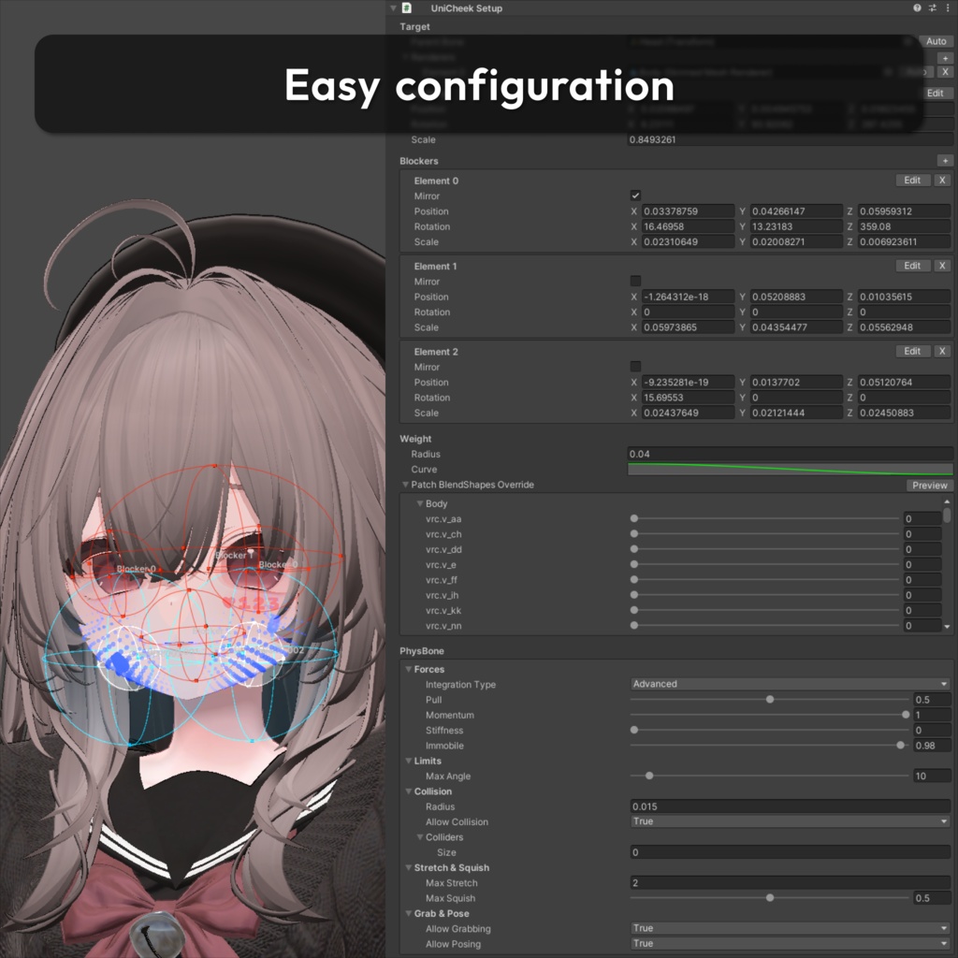The image size is (958, 958).
Task: Click the Preview button
Action: click(x=929, y=486)
